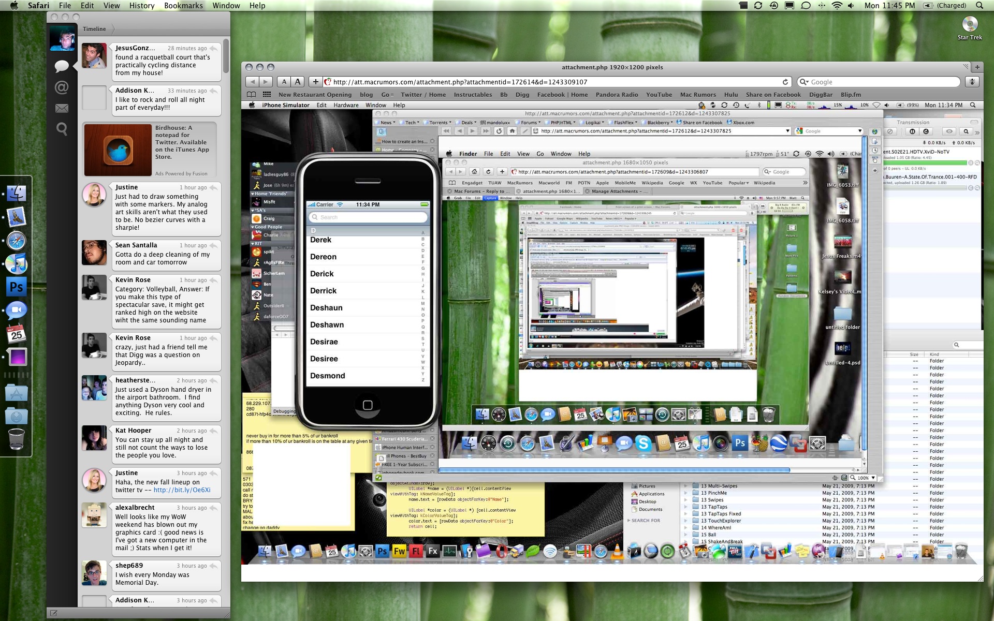This screenshot has height=621, width=994.
Task: Open the Bookmarks menu in the menu bar
Action: (x=183, y=6)
